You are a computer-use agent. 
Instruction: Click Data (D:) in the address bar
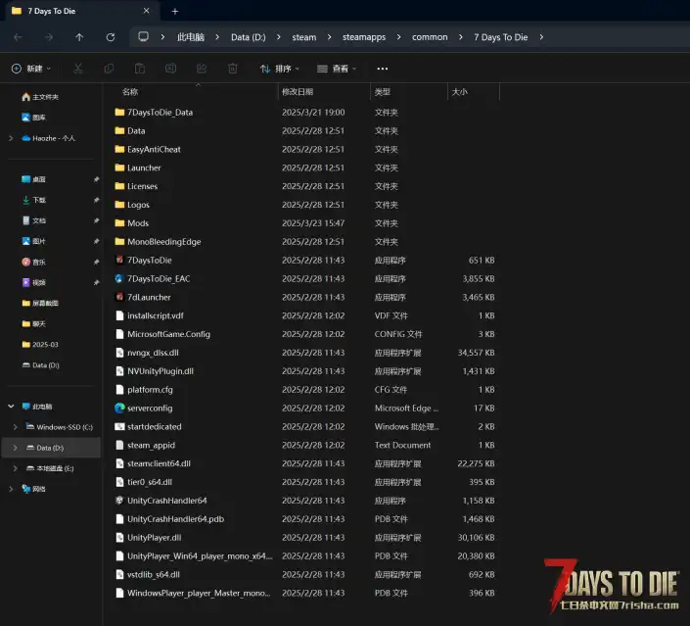[x=249, y=37]
